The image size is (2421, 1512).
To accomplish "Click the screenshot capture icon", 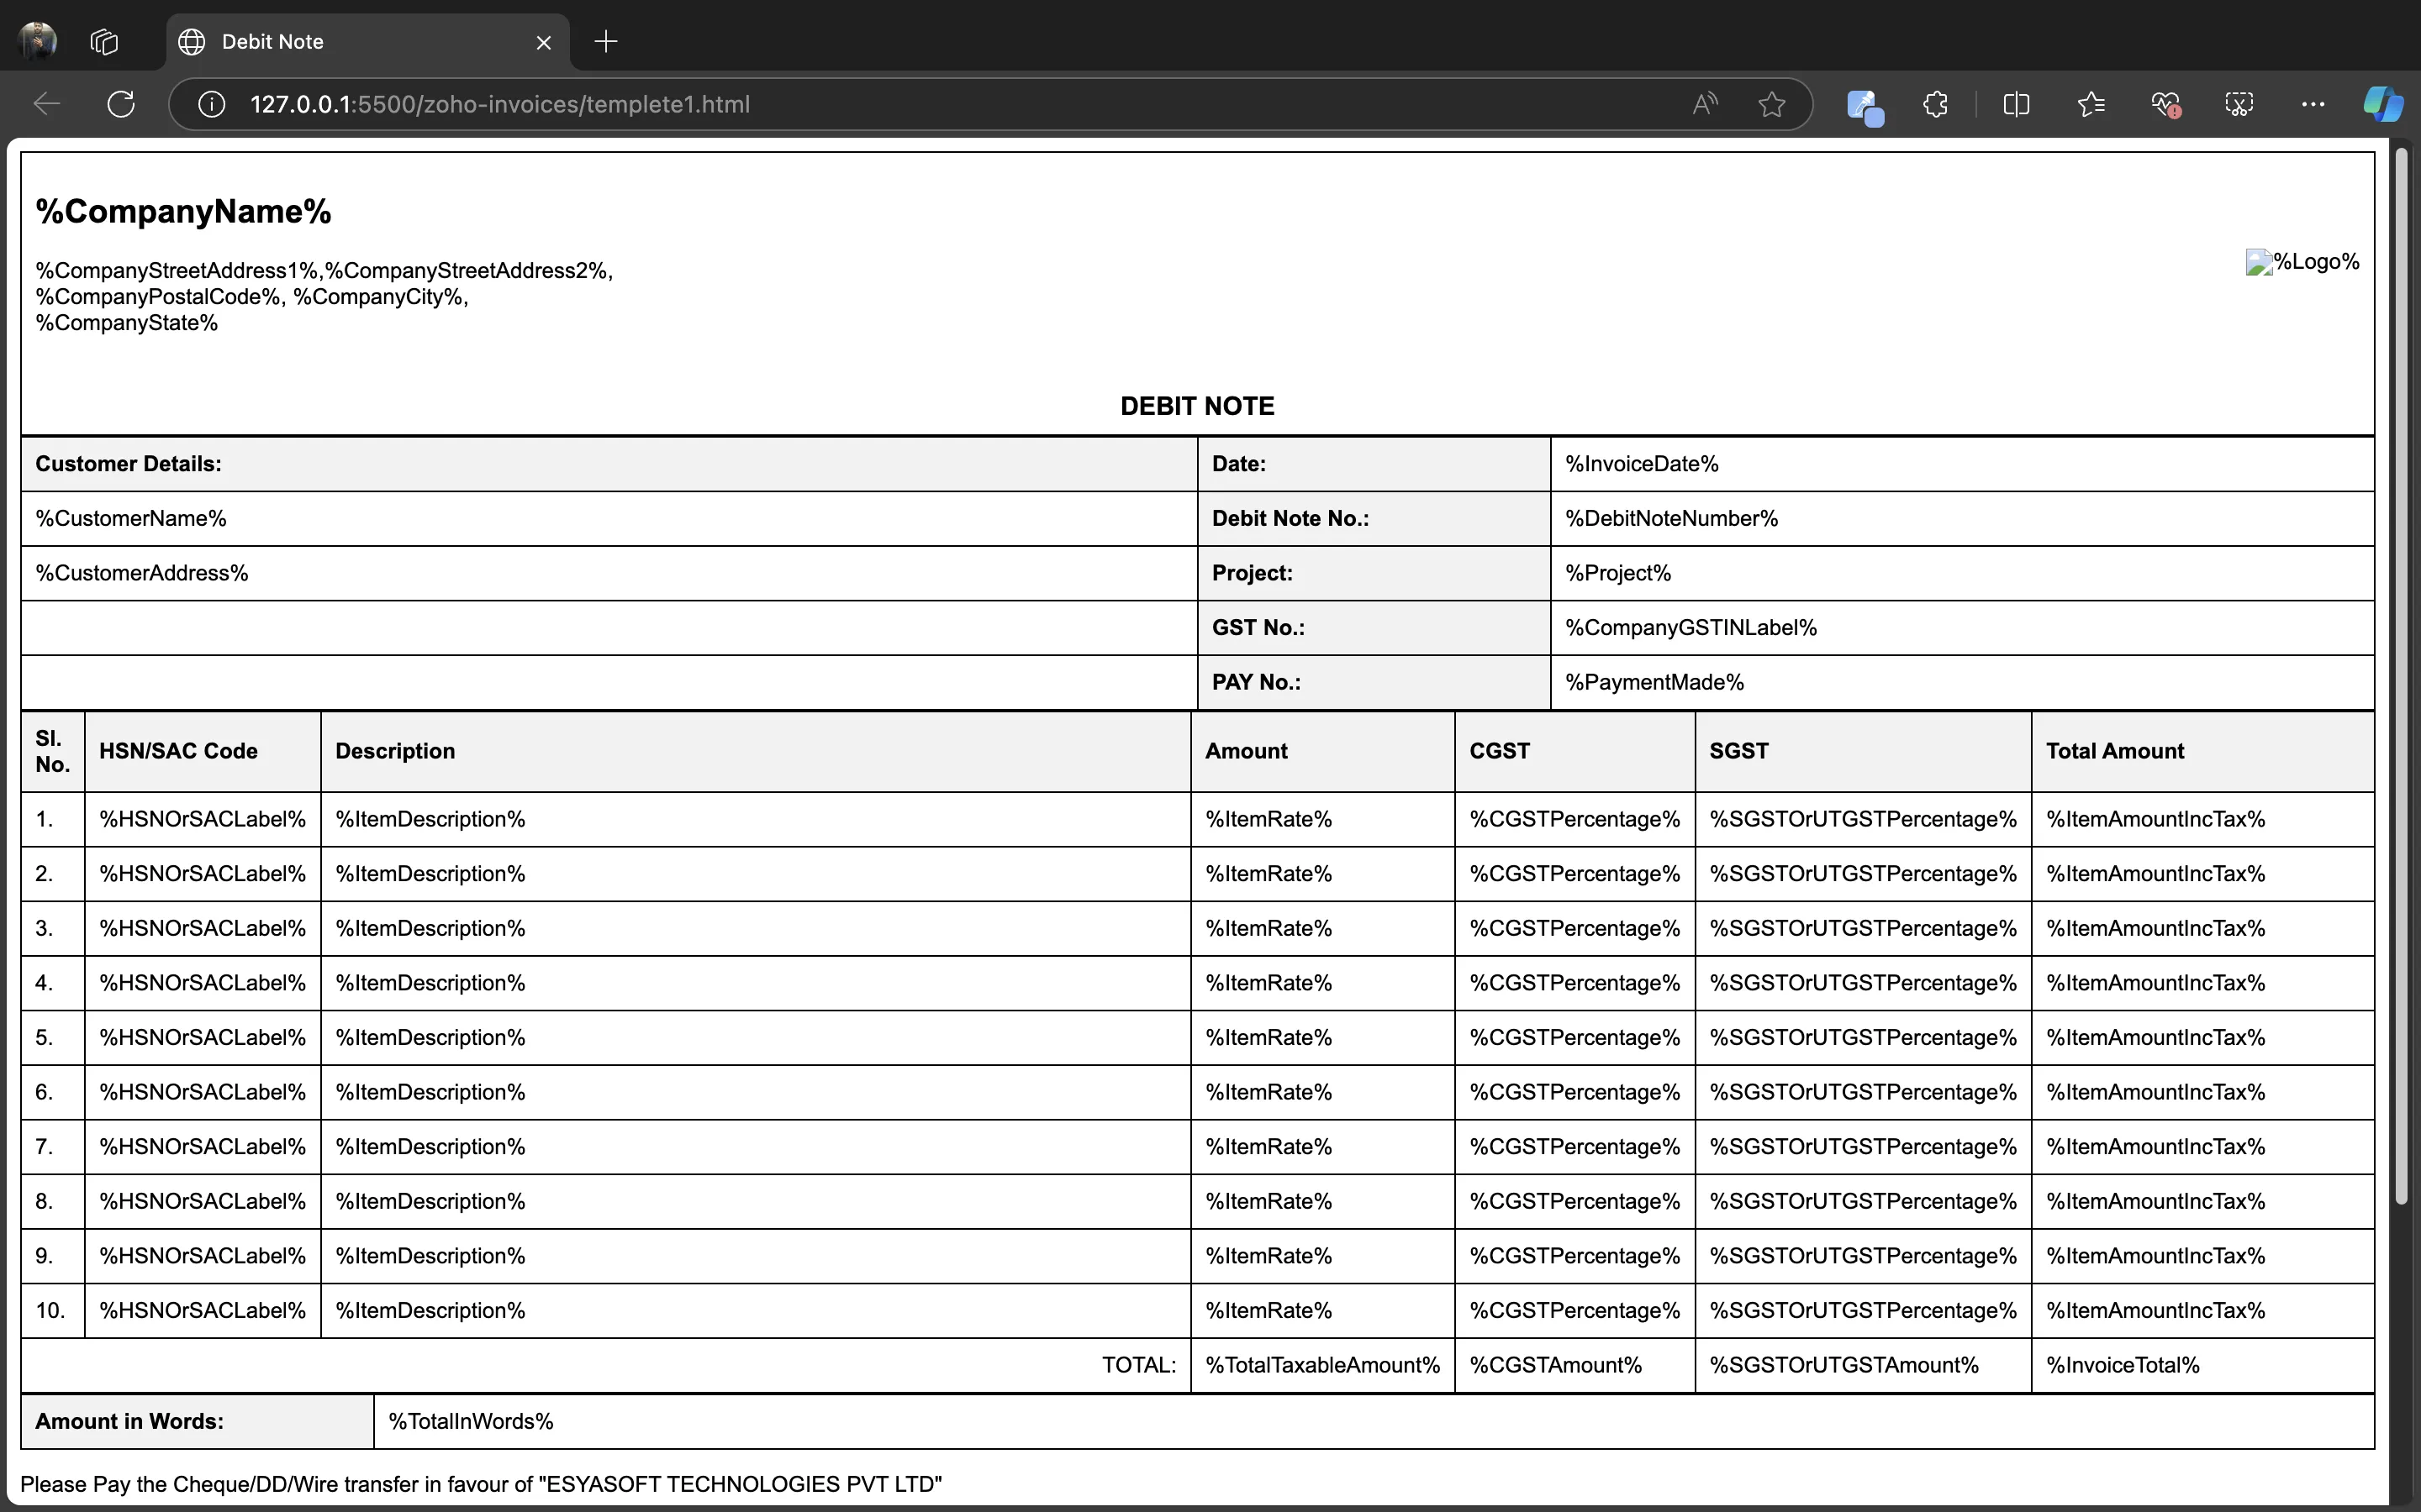I will click(x=2239, y=104).
